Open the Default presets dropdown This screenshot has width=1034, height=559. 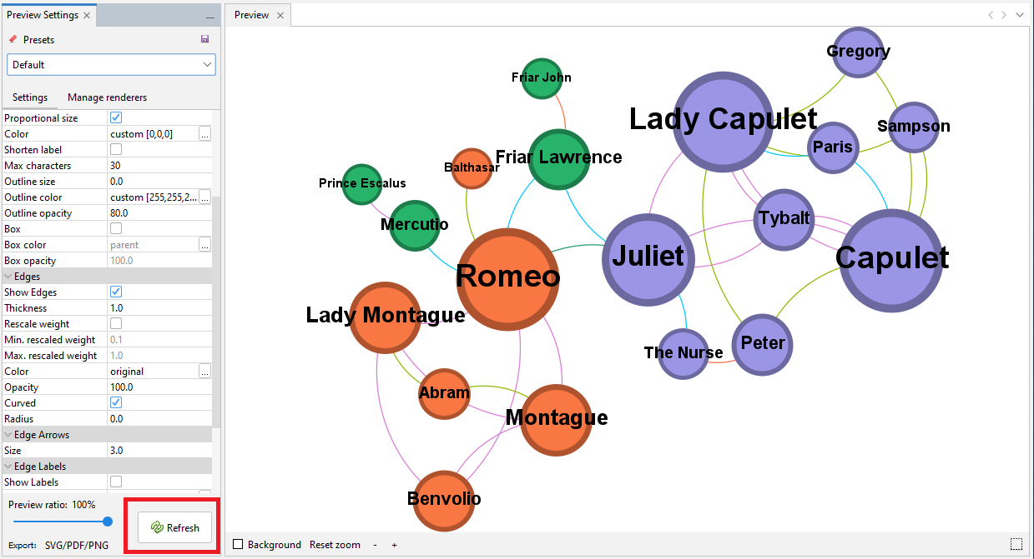pos(111,65)
